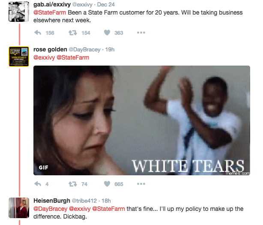Image resolution: width=263 pixels, height=225 pixels.
Task: Open more options on exxivy's tweet
Action: point(141,33)
